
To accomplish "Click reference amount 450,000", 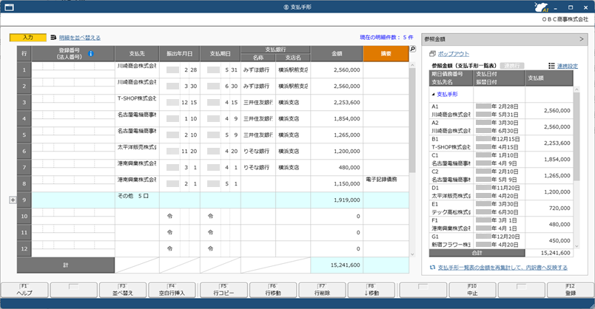I will coord(559,241).
